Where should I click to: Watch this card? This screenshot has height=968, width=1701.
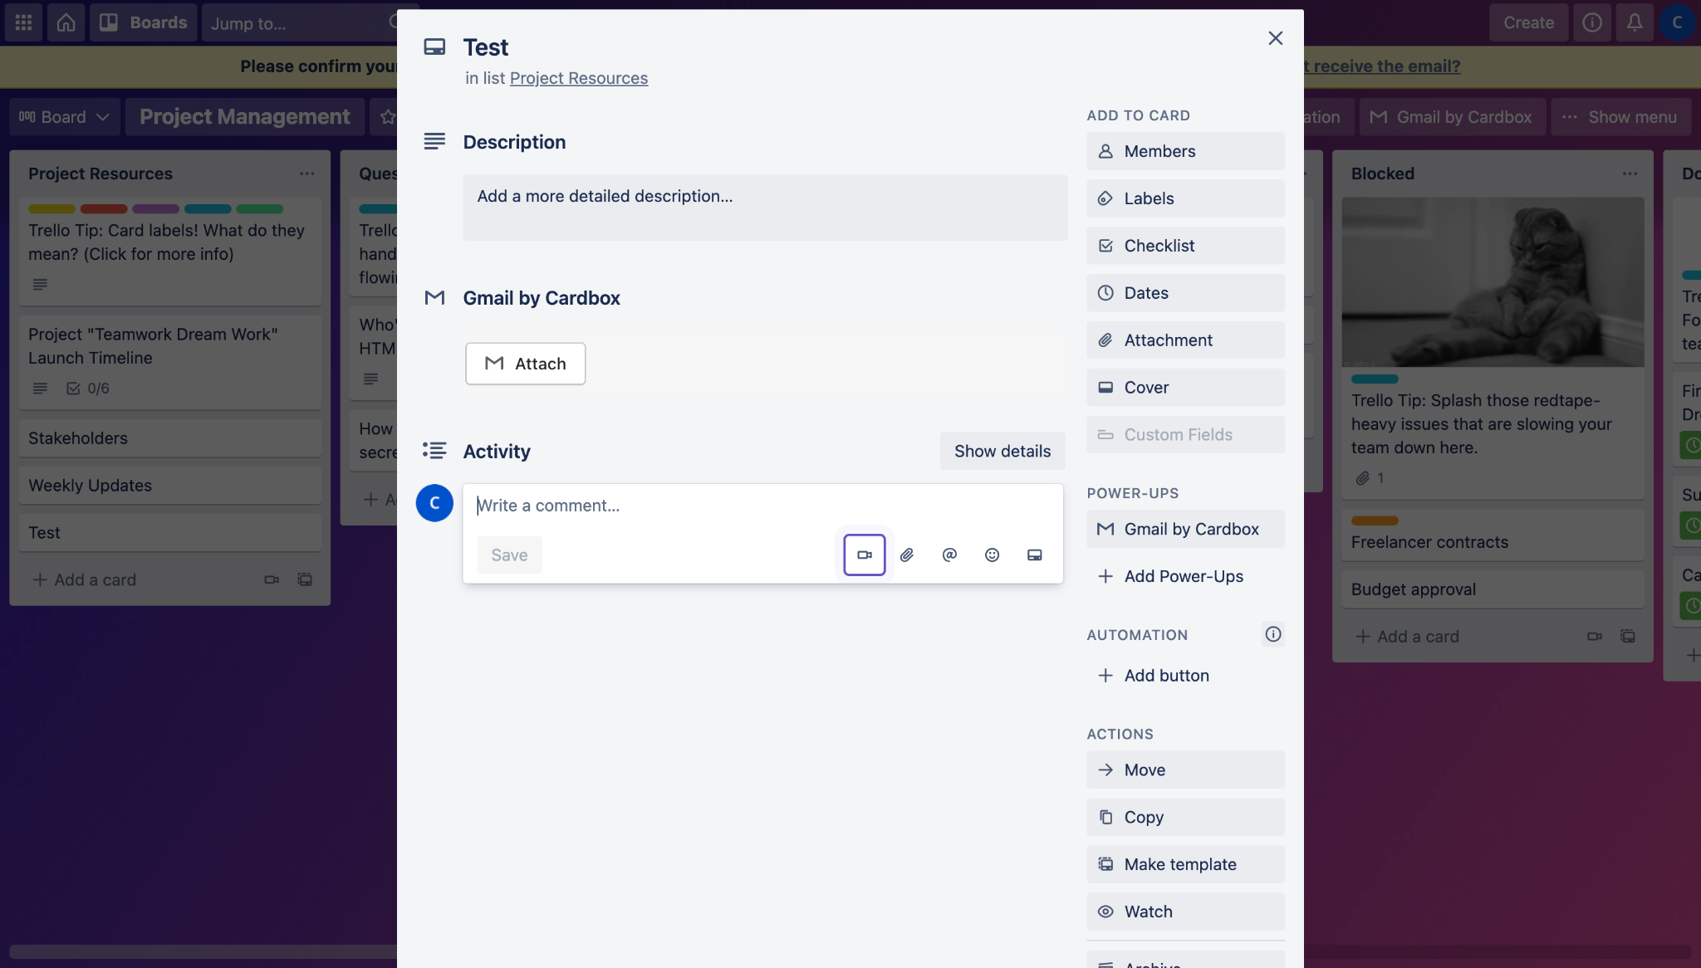tap(1184, 912)
